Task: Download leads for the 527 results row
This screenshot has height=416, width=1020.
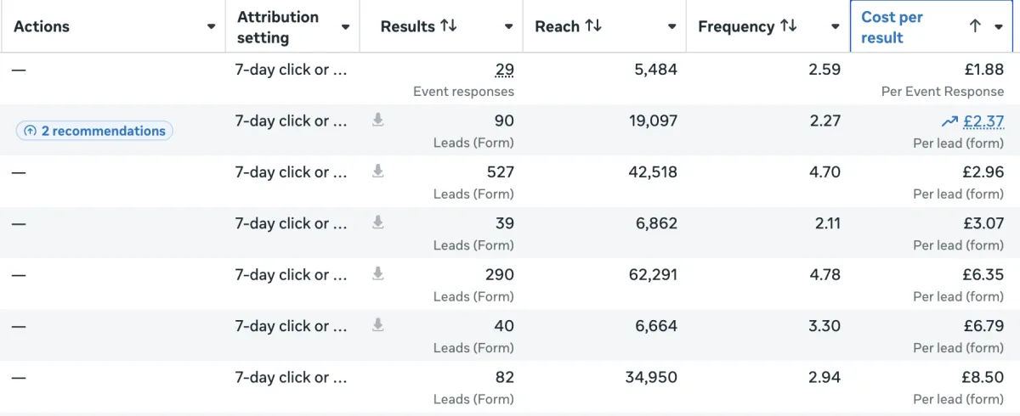Action: [x=378, y=171]
